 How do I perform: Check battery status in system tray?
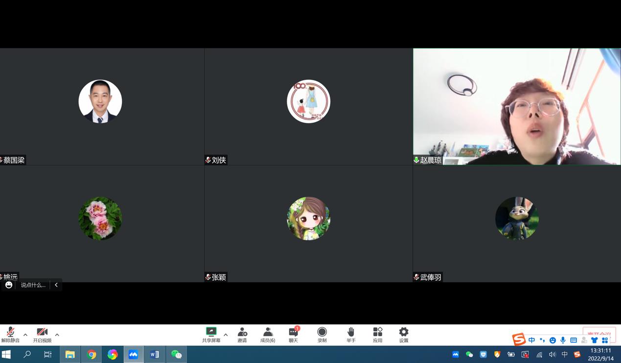pos(511,355)
